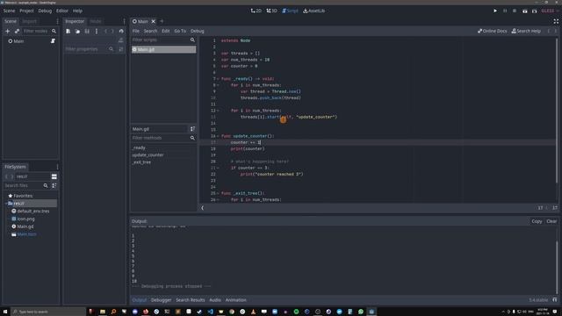Toggle FileSystem split view mode
562x316 pixels.
click(54, 176)
